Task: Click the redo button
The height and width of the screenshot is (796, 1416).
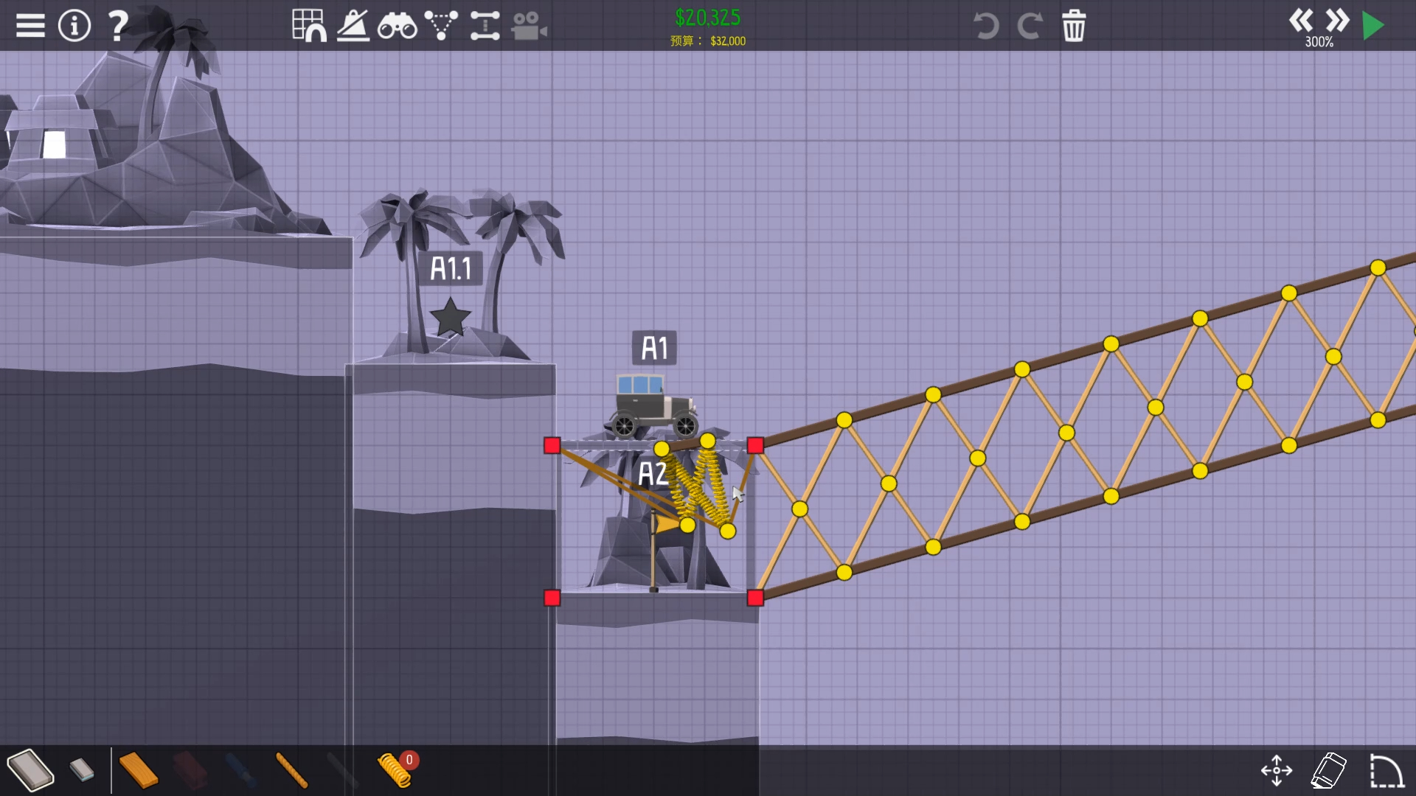Action: coord(1030,26)
